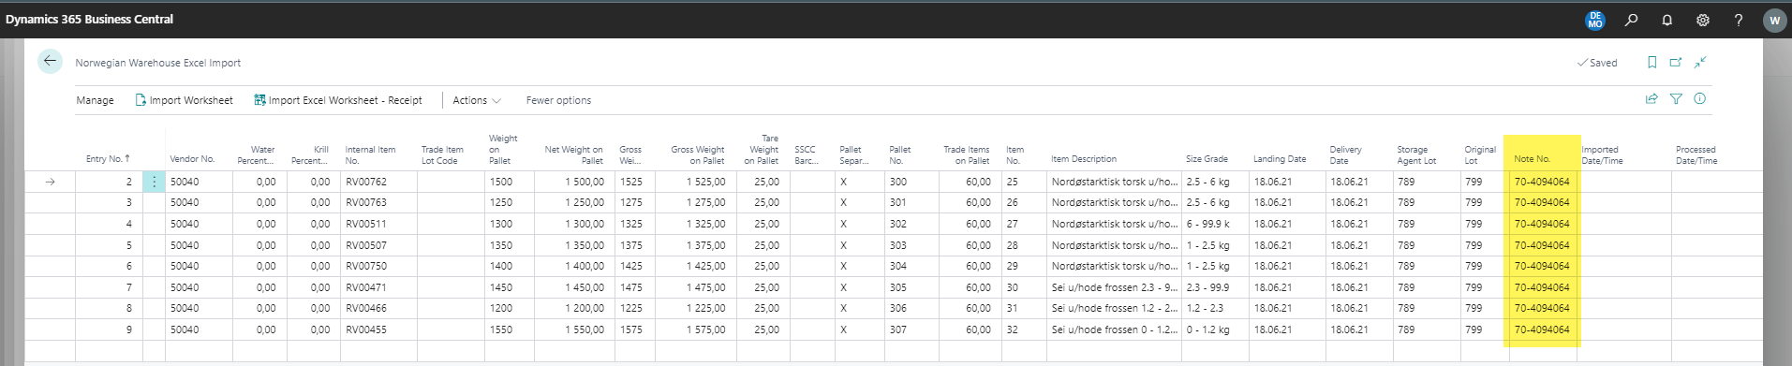1792x366 pixels.
Task: Click the Note No. column header
Action: (x=1532, y=159)
